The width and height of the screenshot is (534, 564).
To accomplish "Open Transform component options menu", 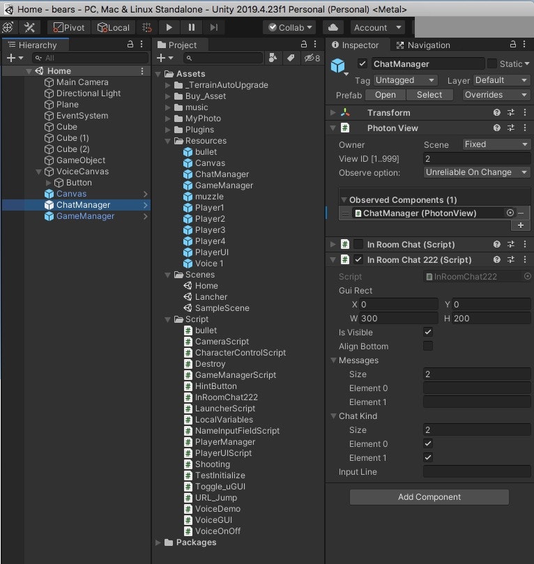I will 525,112.
